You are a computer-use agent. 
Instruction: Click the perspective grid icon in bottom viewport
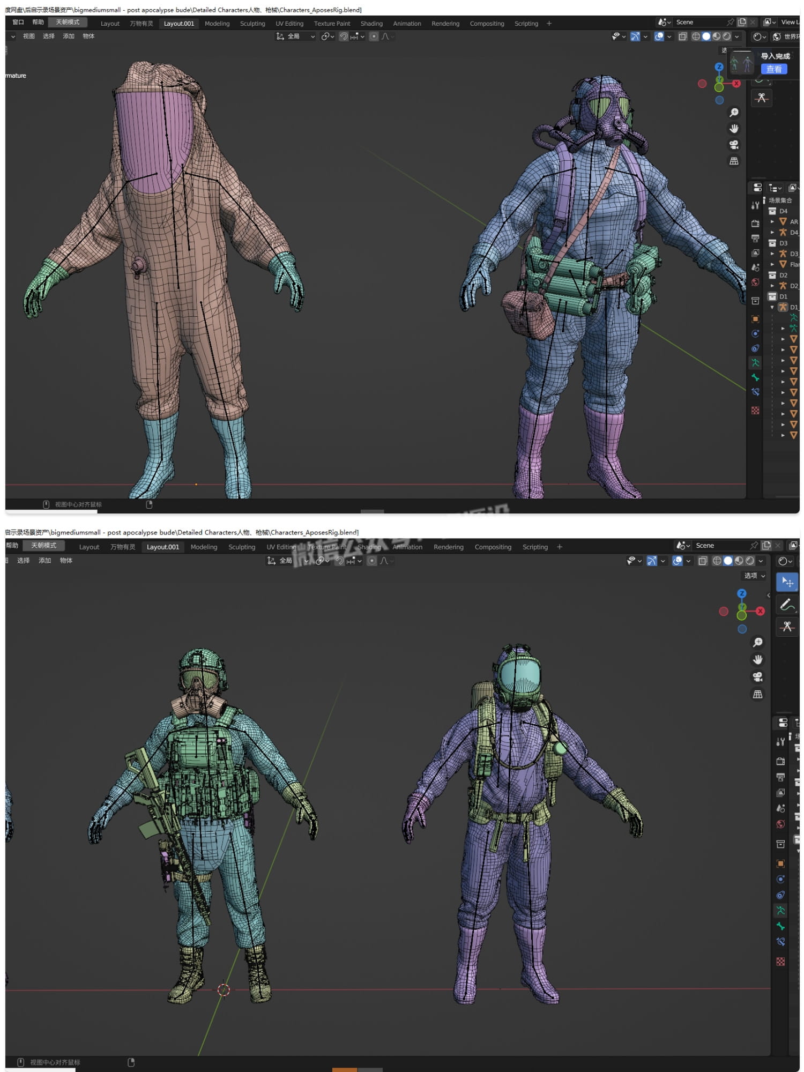pos(757,694)
